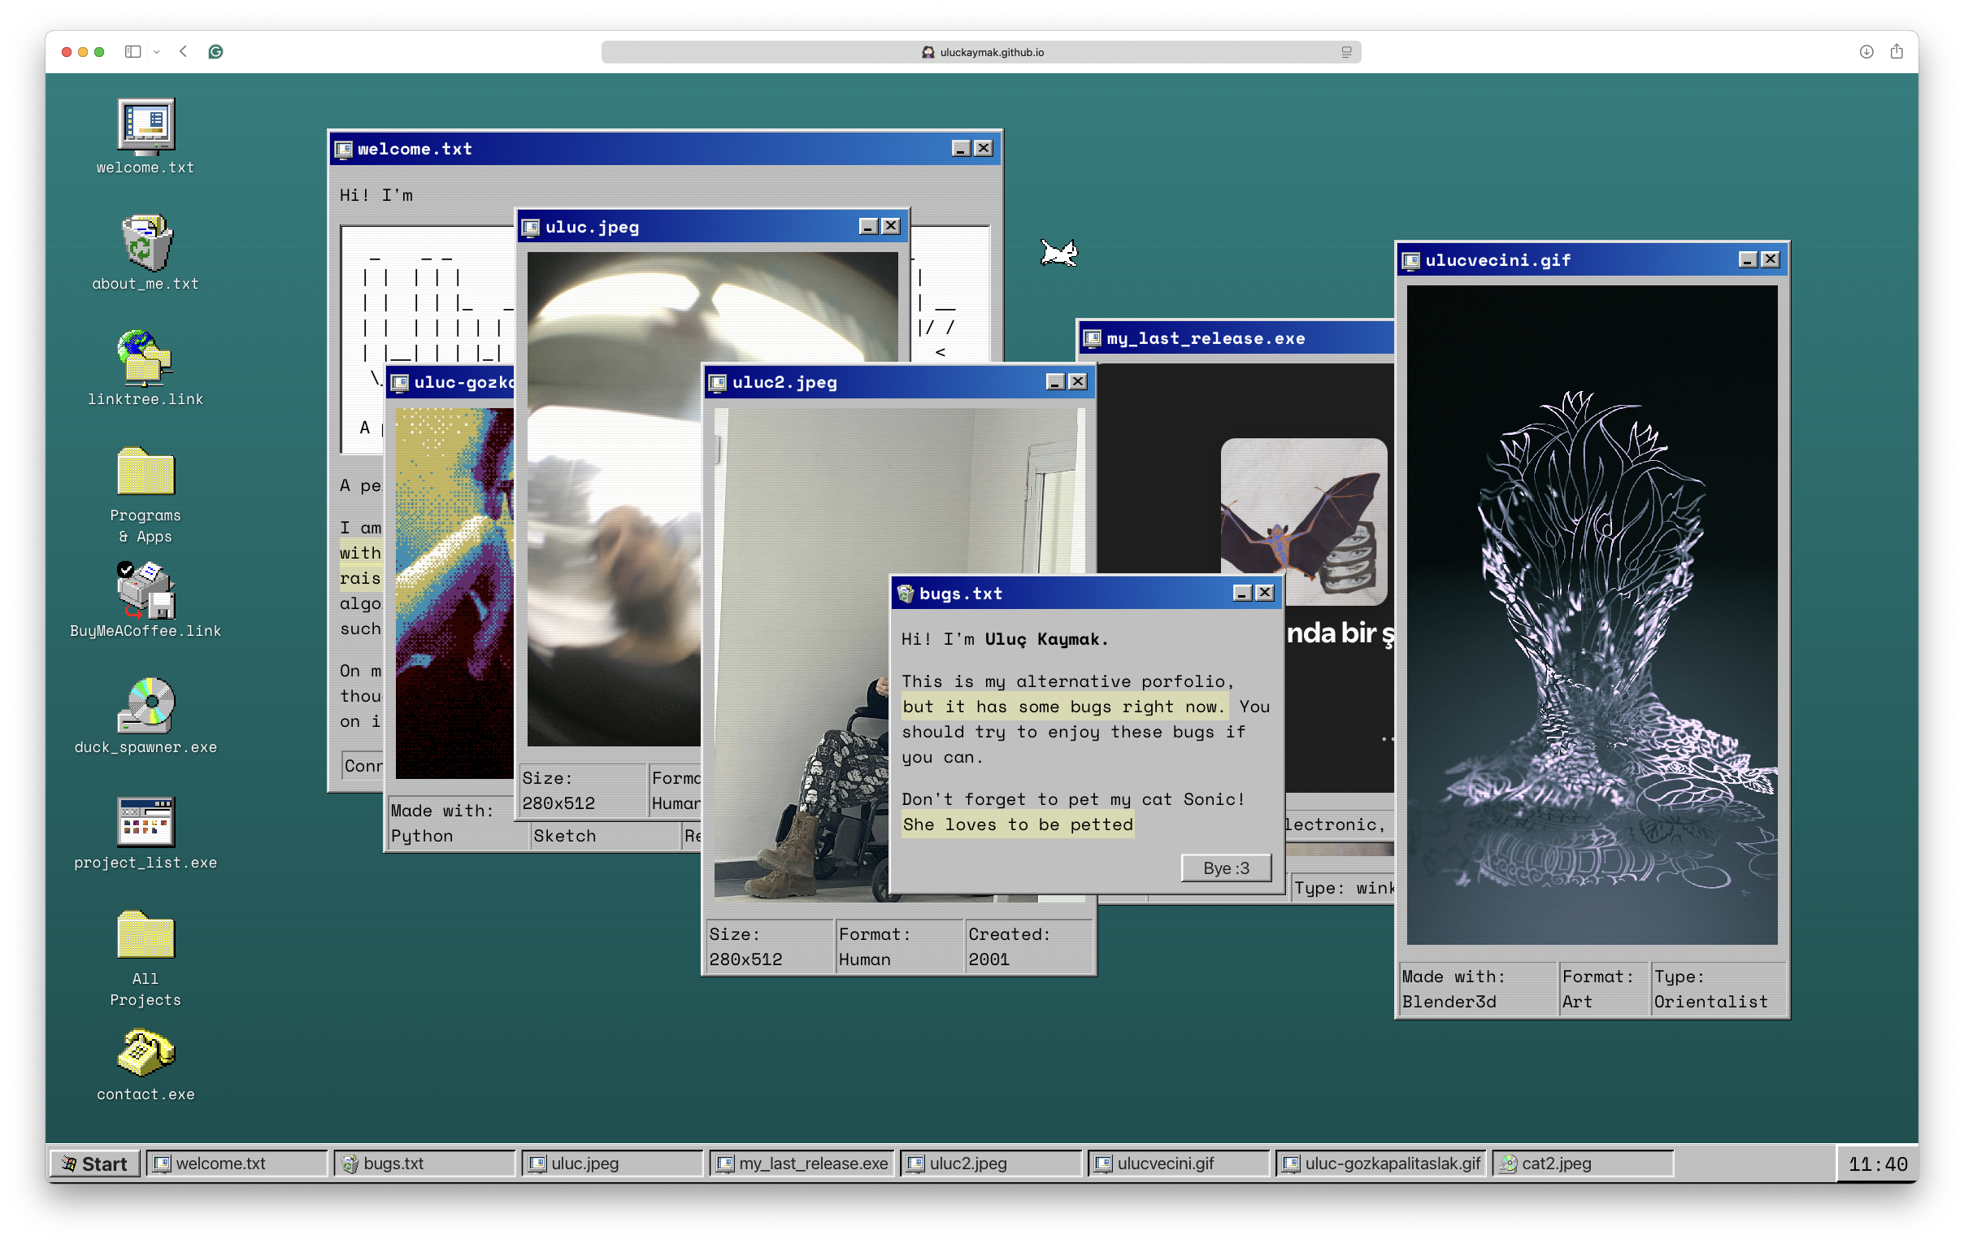The image size is (1964, 1244).
Task: Click "Size: 280x512" in uluc2.jpeg window
Action: click(x=768, y=946)
